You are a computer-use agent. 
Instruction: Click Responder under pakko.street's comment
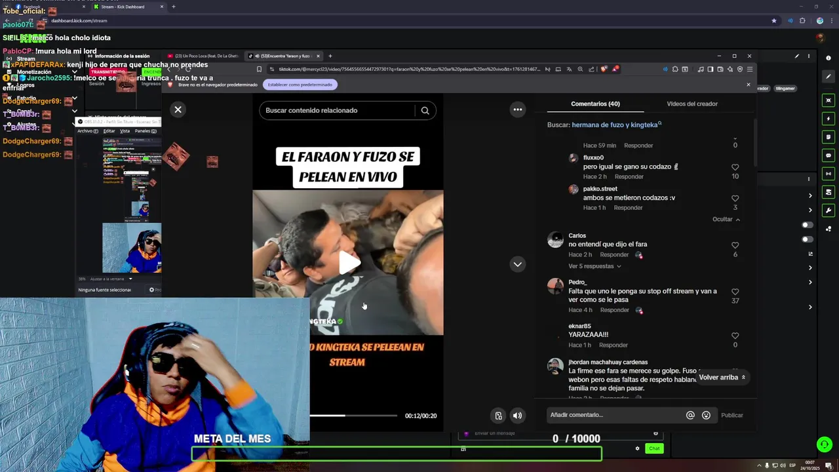628,208
